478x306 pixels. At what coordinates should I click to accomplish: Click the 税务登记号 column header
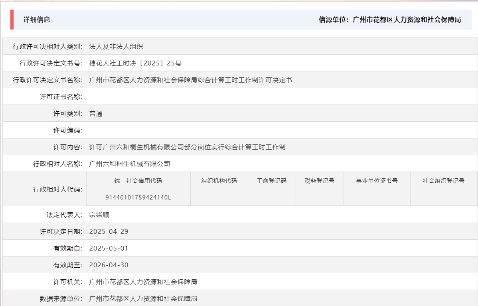click(x=320, y=180)
